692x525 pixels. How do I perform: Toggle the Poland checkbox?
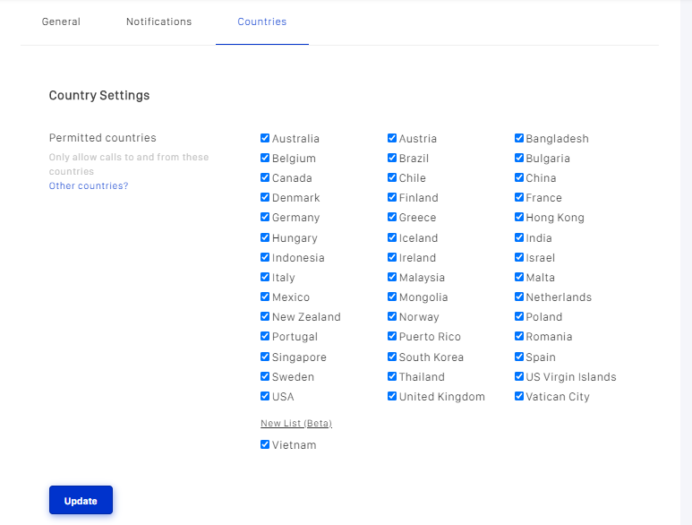click(x=519, y=316)
